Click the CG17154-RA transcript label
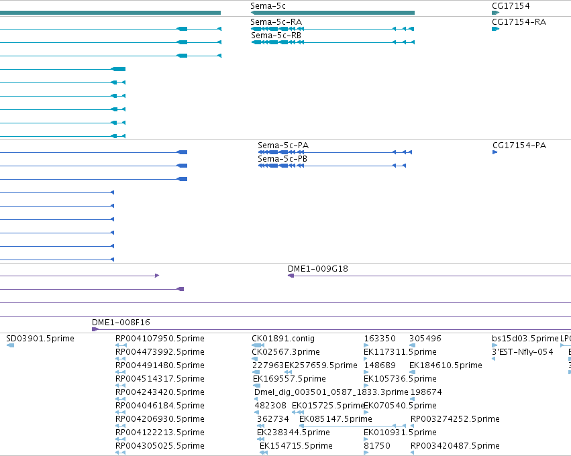The image size is (571, 456). click(x=519, y=22)
